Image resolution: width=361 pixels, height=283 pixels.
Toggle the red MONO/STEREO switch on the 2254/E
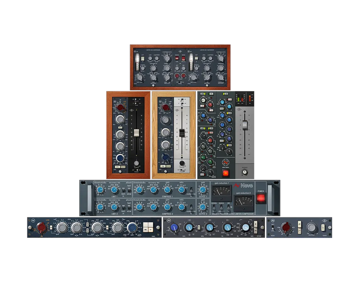pyautogui.click(x=183, y=58)
